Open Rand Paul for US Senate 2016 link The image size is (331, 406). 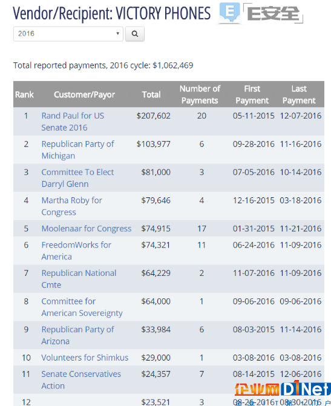[73, 122]
